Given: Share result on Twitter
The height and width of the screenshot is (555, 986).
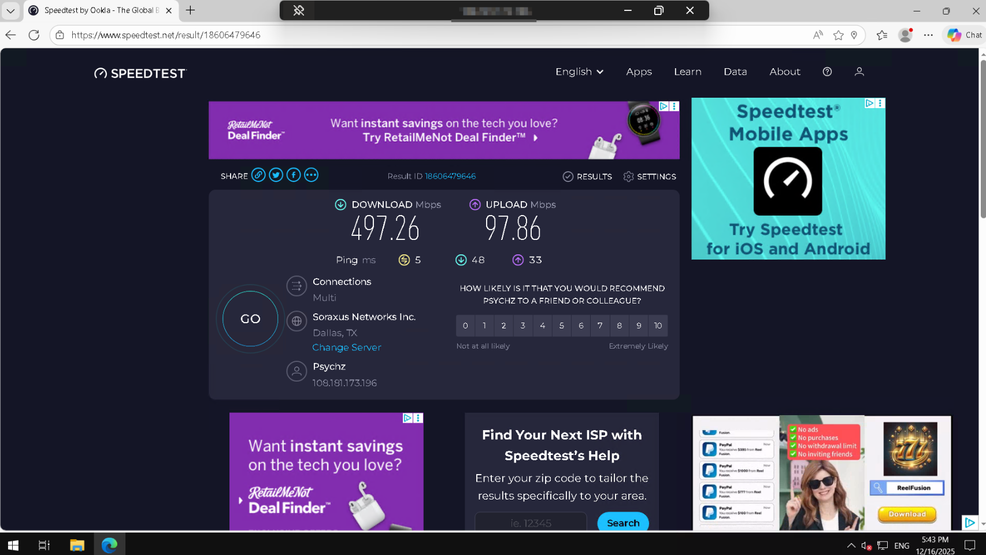Looking at the screenshot, I should tap(276, 175).
